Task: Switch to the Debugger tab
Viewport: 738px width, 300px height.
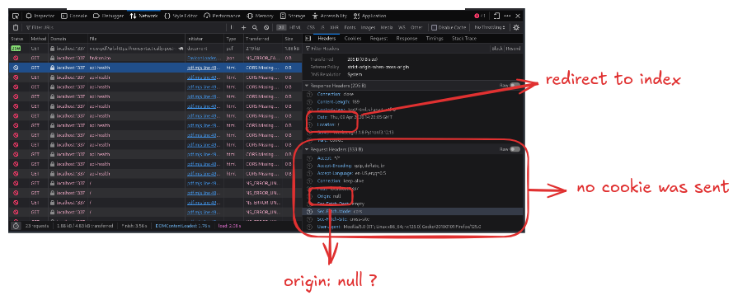Action: click(108, 16)
